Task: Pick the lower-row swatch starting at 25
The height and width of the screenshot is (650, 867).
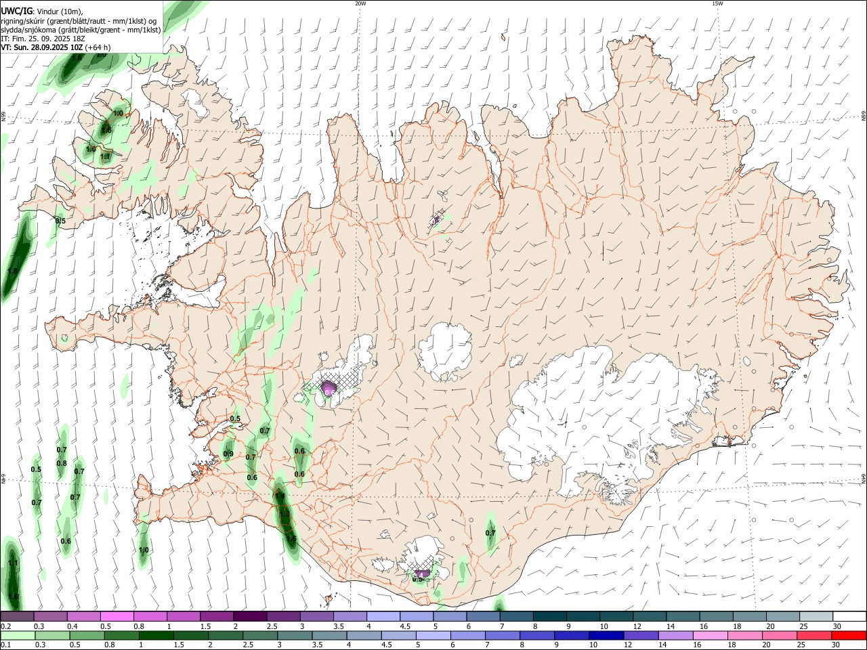Action: pyautogui.click(x=814, y=635)
